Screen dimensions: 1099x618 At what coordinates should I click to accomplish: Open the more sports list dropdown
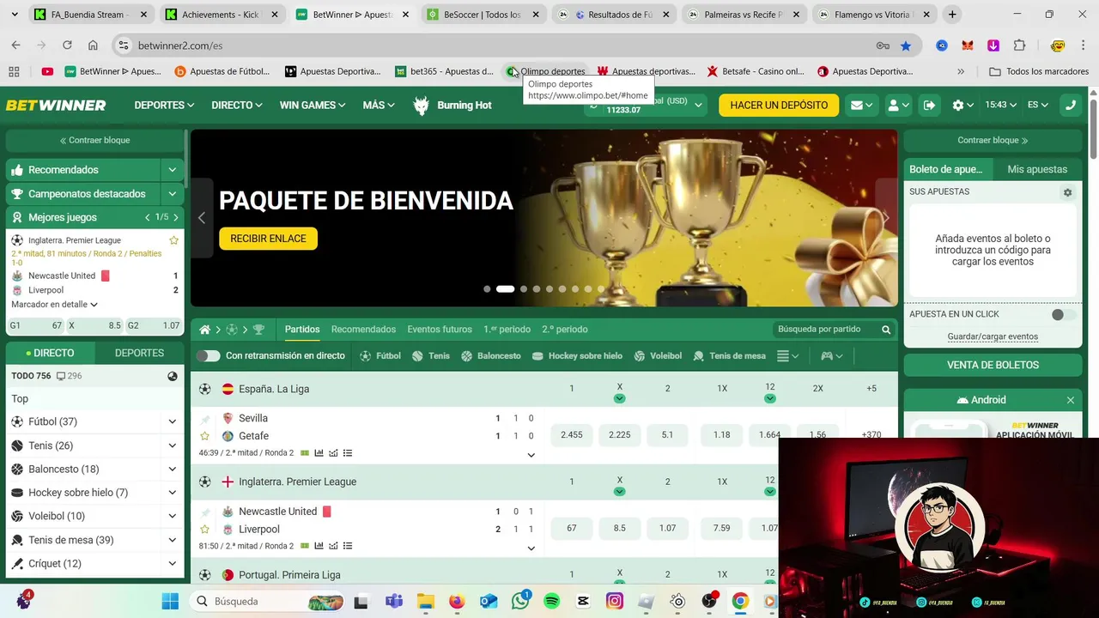click(787, 355)
